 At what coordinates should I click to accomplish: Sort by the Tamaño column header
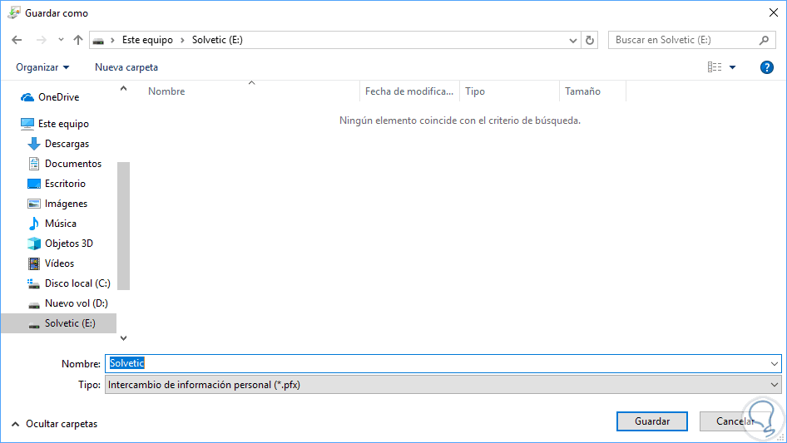593,91
